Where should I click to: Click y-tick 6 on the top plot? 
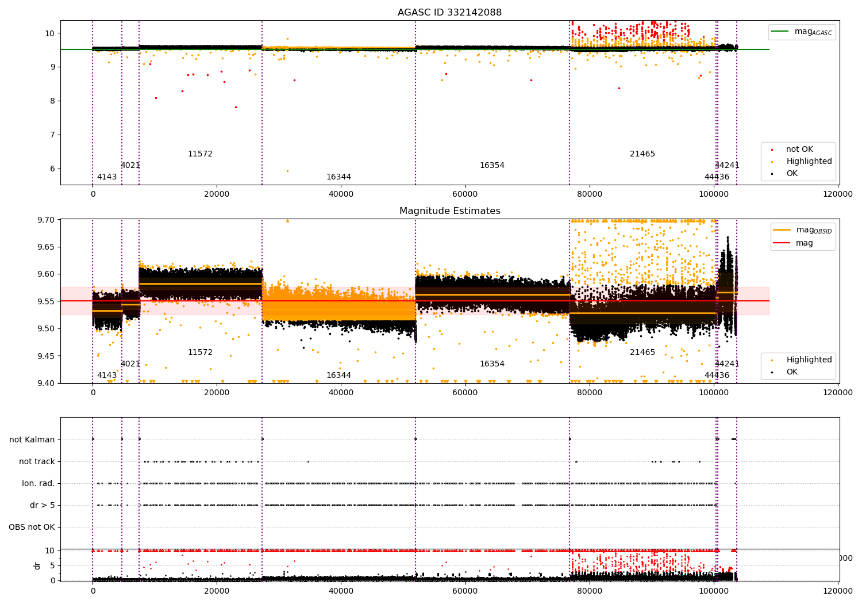52,169
